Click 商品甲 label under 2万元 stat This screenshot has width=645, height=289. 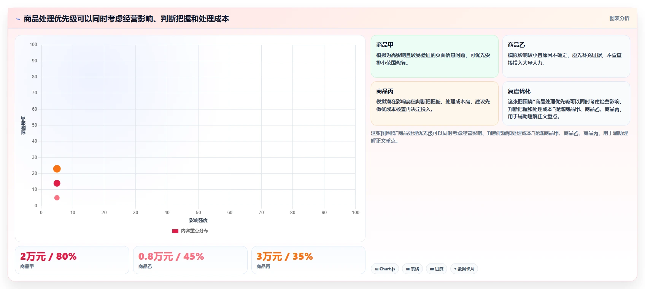(x=27, y=267)
